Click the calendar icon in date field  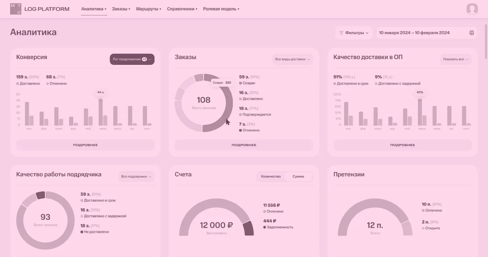coord(472,33)
